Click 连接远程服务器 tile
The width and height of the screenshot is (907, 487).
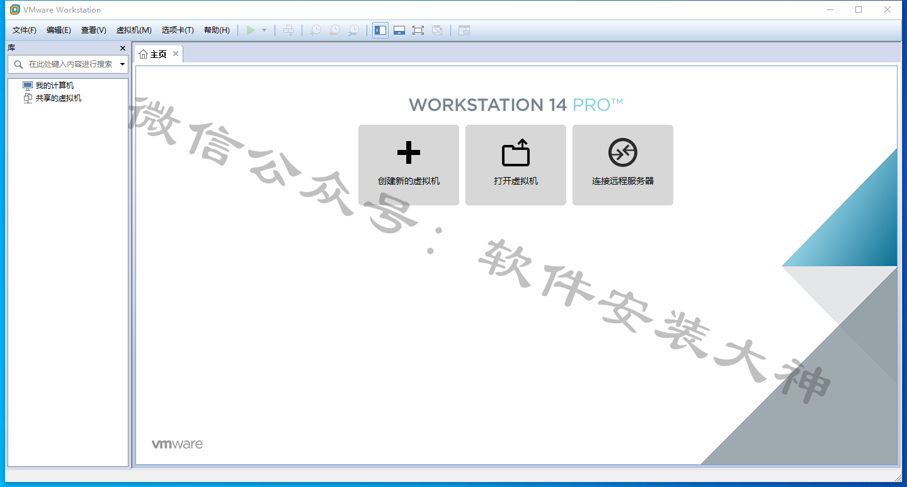[x=623, y=165]
